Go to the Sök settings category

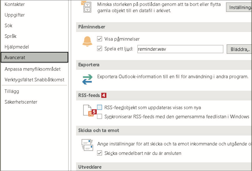pos(8,26)
